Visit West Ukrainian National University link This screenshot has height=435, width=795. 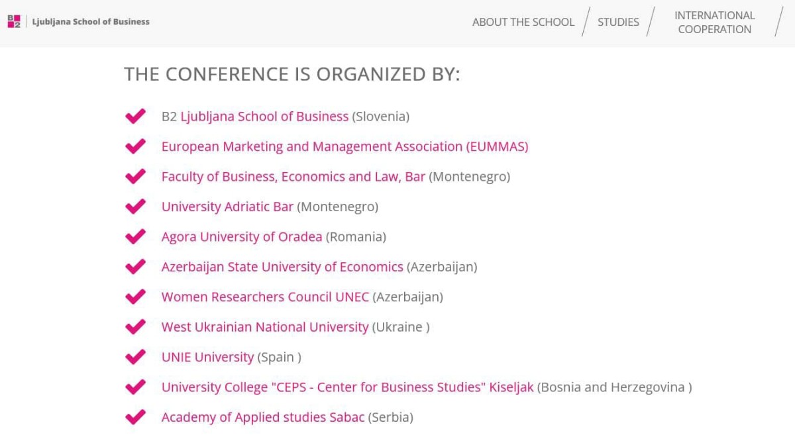264,327
